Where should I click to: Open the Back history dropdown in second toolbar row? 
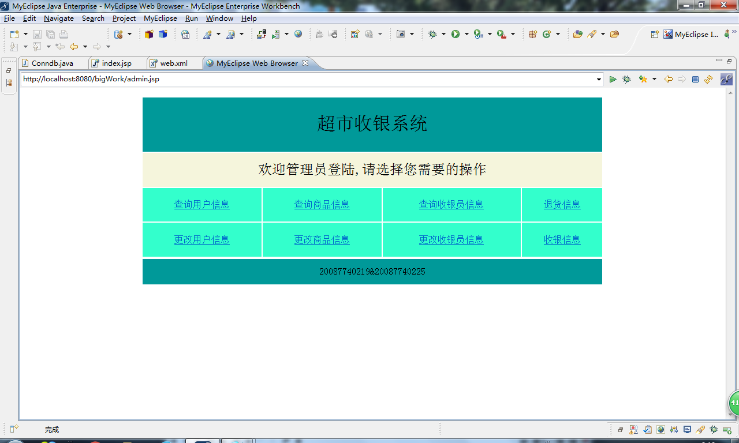[x=85, y=47]
